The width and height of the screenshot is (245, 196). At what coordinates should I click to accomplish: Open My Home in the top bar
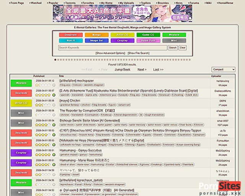click(106, 3)
